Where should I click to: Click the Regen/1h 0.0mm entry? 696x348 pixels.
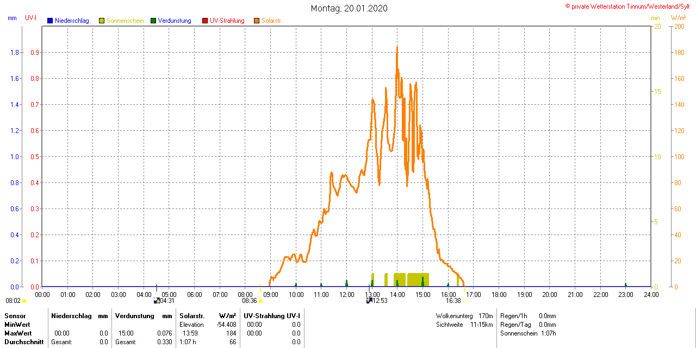point(528,316)
